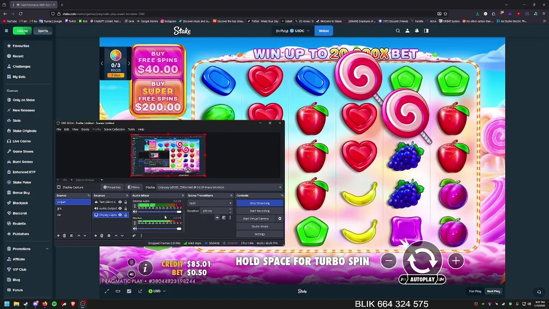Viewport: 549px width, 309px height.
Task: Decrease the bet with minus button
Action: click(389, 261)
